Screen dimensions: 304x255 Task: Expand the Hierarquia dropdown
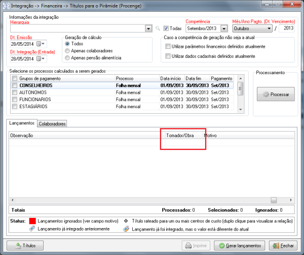point(148,28)
